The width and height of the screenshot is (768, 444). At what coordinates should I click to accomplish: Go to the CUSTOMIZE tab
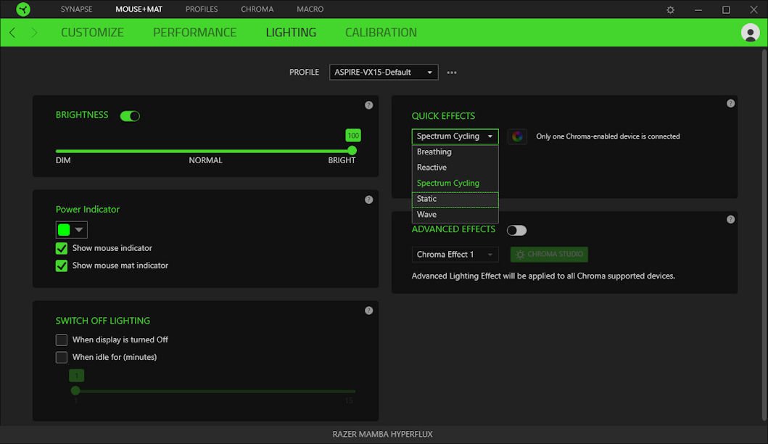(x=92, y=33)
